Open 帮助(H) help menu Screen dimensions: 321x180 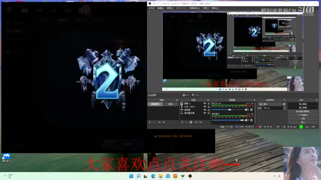tap(215, 8)
